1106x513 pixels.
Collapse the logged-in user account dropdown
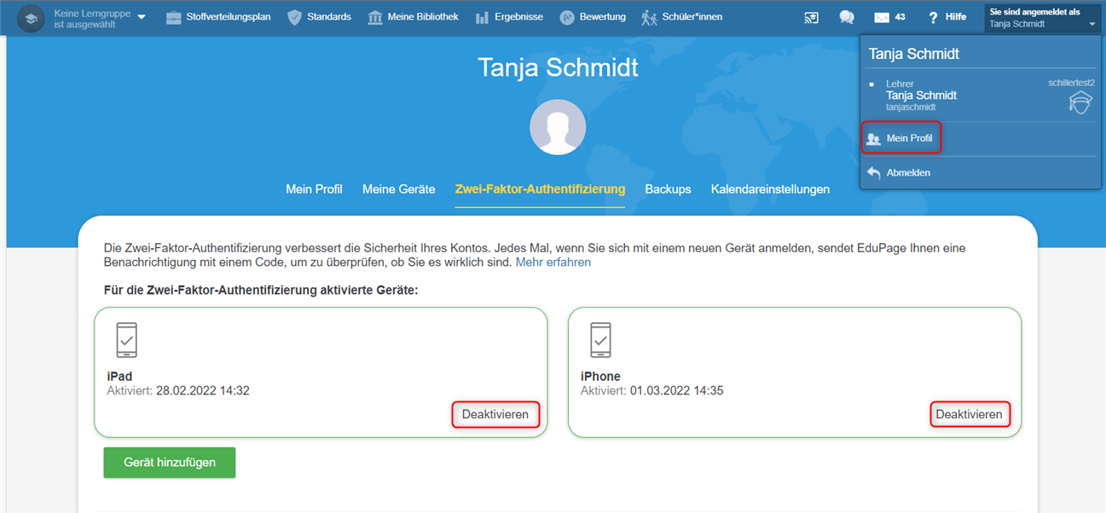1092,24
